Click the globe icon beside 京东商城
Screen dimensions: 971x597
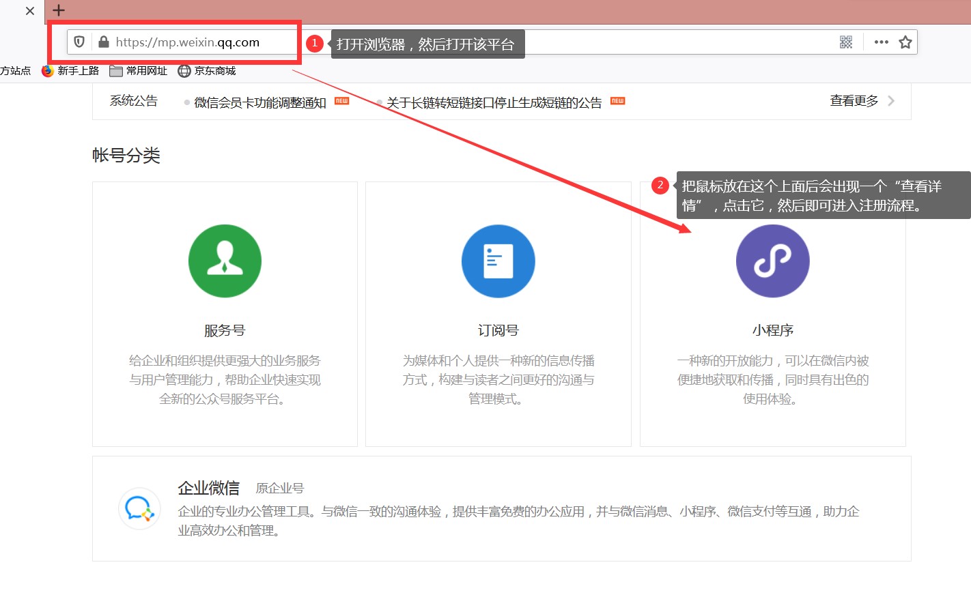pyautogui.click(x=183, y=70)
